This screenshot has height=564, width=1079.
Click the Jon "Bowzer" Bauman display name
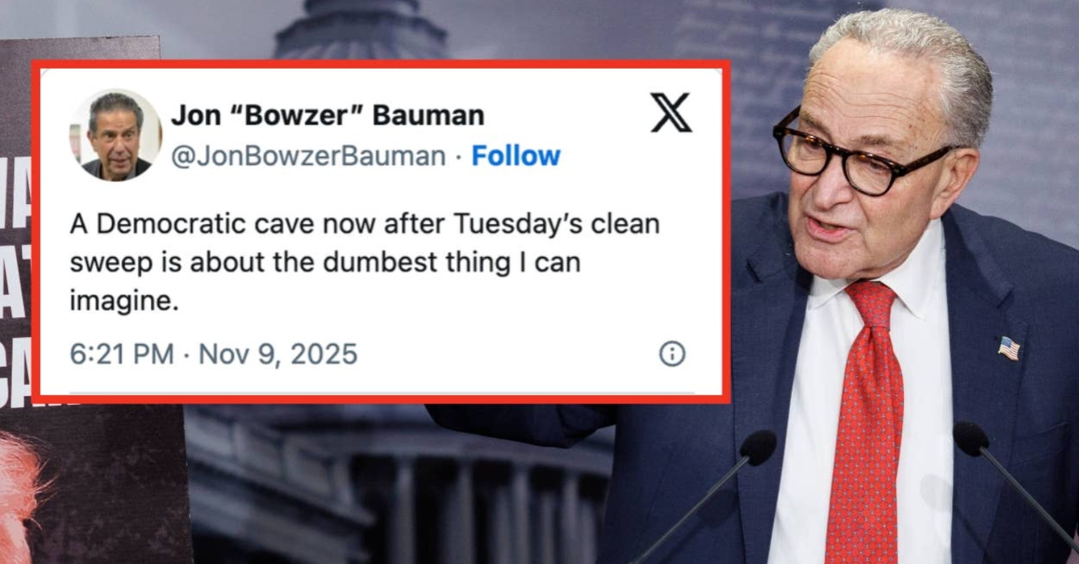coord(328,115)
